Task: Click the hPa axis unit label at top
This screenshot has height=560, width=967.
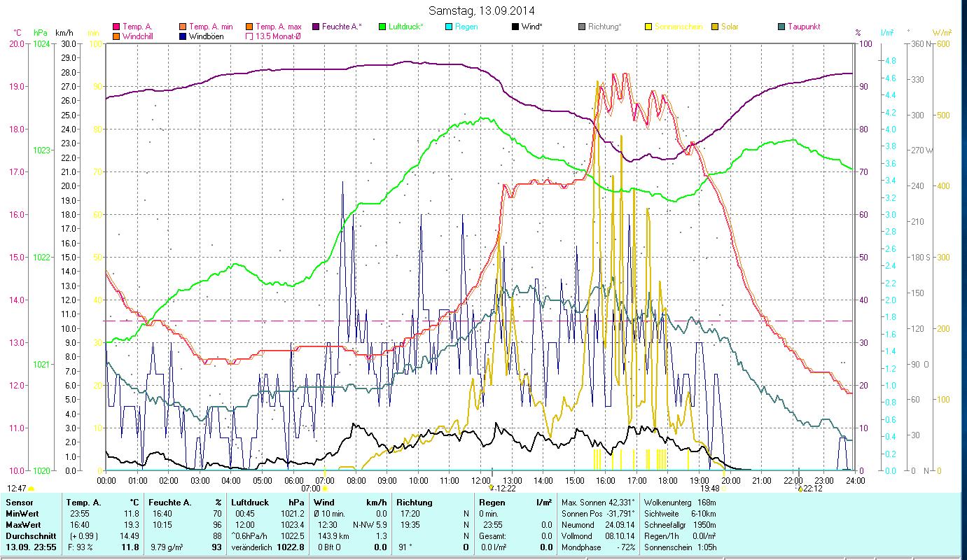Action: tap(41, 33)
